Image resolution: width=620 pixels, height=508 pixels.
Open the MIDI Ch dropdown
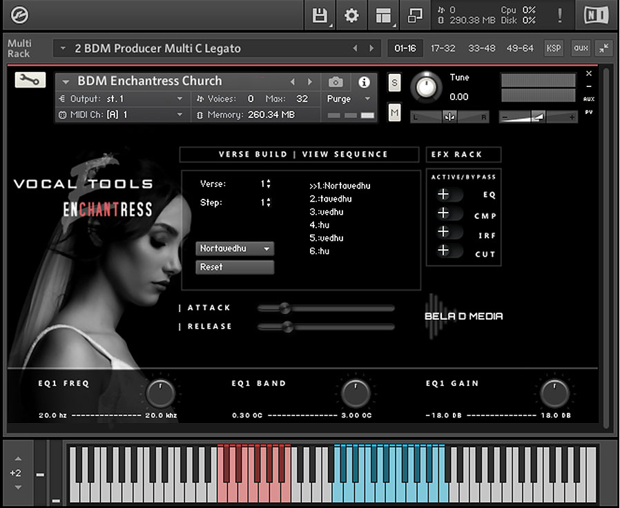point(123,115)
